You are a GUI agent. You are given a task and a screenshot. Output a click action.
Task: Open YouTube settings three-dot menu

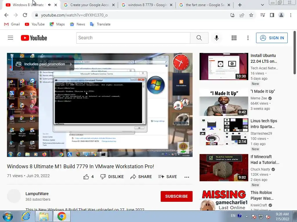[x=248, y=38]
